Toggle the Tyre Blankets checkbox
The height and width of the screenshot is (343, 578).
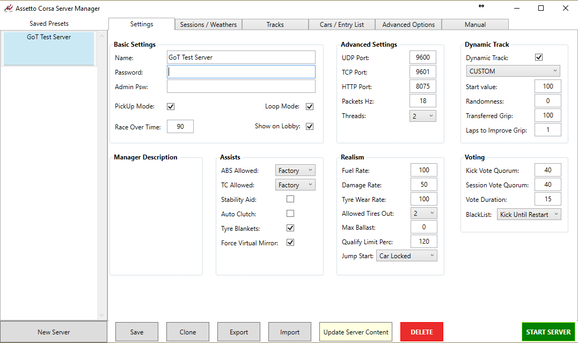tap(290, 228)
